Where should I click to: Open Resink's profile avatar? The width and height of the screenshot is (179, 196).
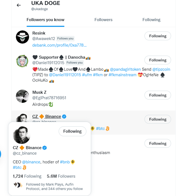pos(22,37)
